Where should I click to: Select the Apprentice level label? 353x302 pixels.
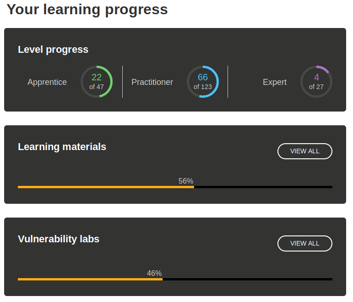click(47, 82)
